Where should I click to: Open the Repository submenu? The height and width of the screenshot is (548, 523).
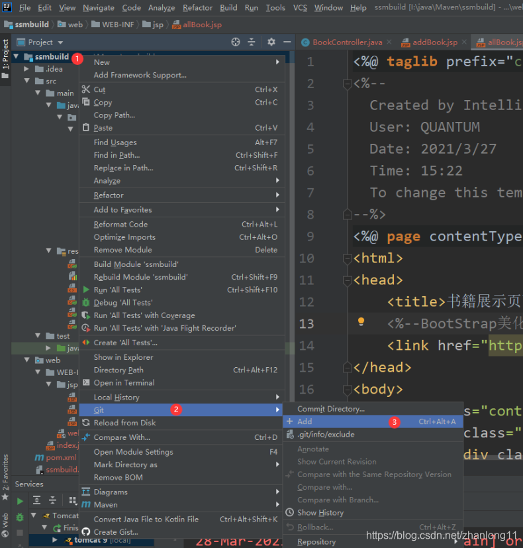[373, 542]
